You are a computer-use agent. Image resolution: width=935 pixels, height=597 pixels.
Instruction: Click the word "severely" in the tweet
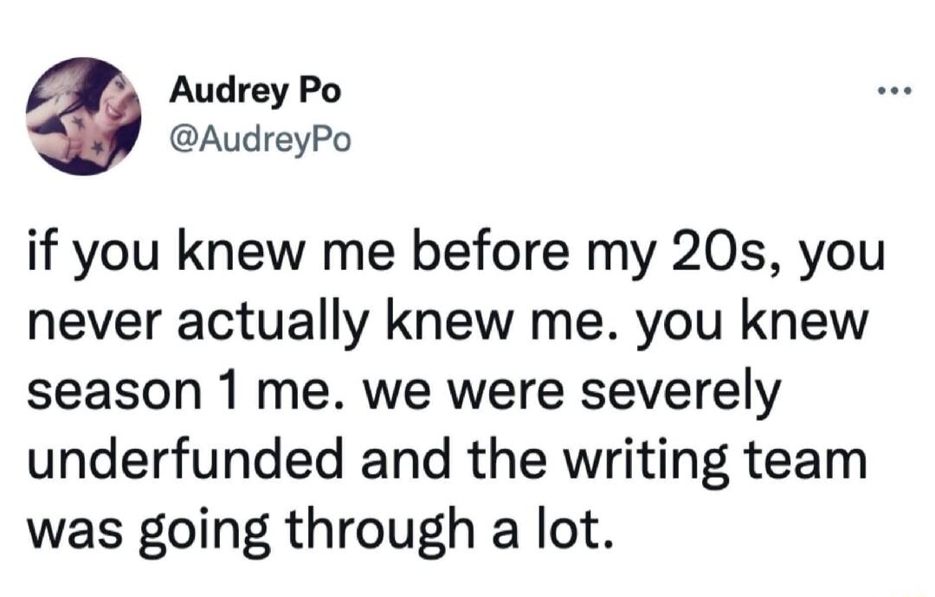tap(680, 395)
